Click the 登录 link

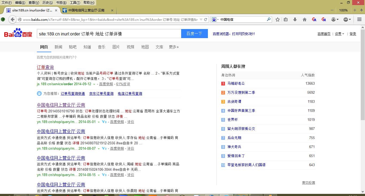[x=353, y=34]
